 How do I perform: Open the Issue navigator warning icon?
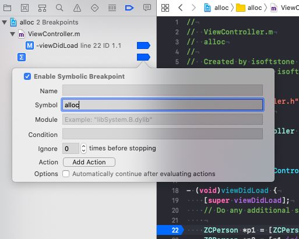(x=77, y=8)
